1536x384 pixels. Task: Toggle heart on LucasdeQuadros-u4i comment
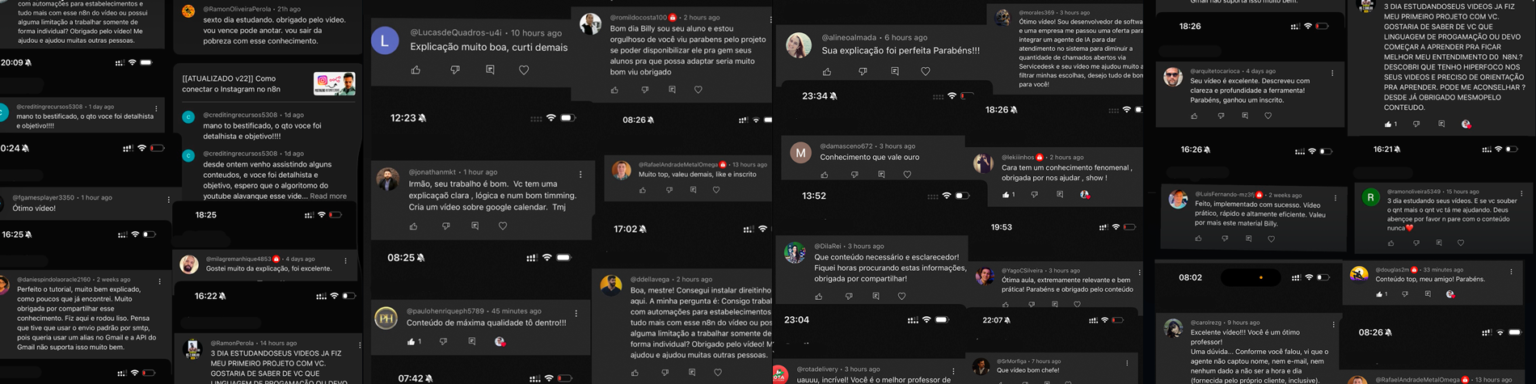coord(524,70)
